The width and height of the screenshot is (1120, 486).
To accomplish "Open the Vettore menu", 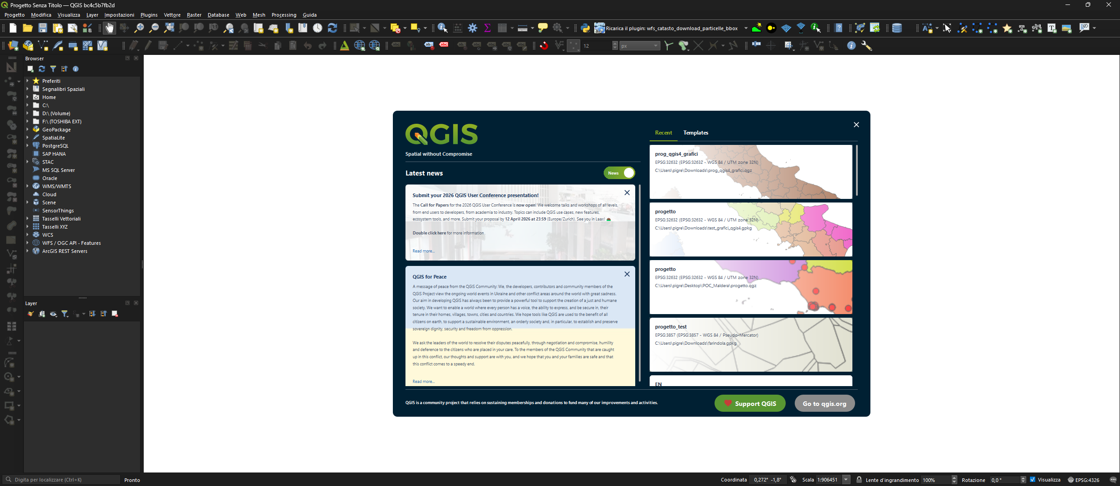I will tap(172, 15).
